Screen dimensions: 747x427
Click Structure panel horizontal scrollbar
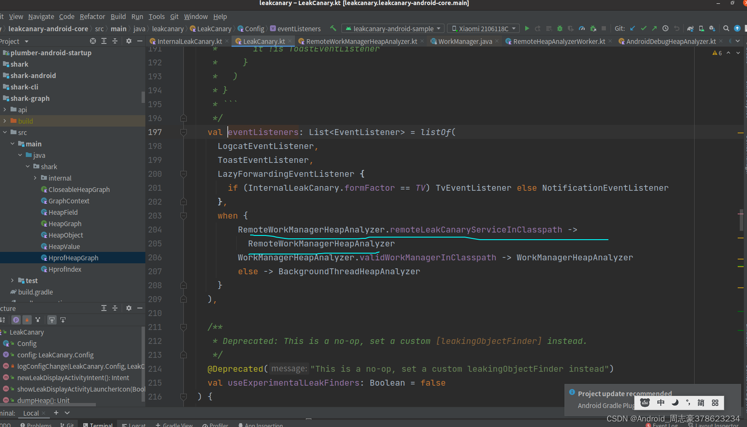(x=48, y=405)
